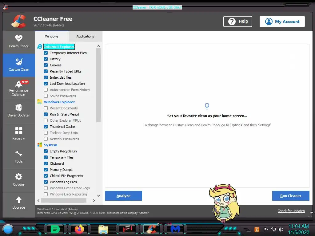Uncheck Empty Recycle Bin
Viewport: 315px width, 236px height.
pyautogui.click(x=46, y=151)
